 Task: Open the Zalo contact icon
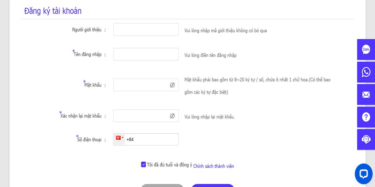tap(366, 50)
